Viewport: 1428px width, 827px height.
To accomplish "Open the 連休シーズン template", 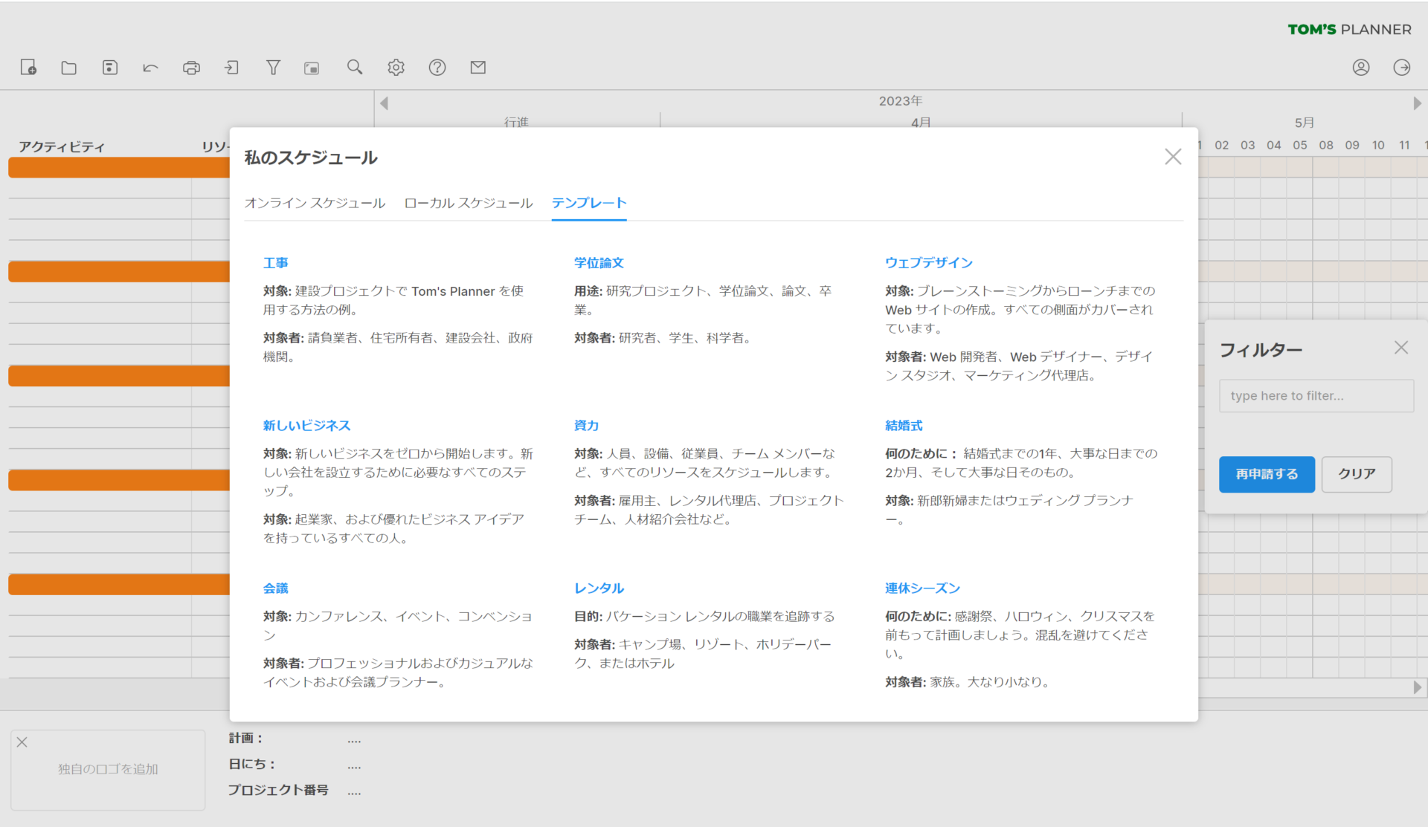I will [x=922, y=588].
